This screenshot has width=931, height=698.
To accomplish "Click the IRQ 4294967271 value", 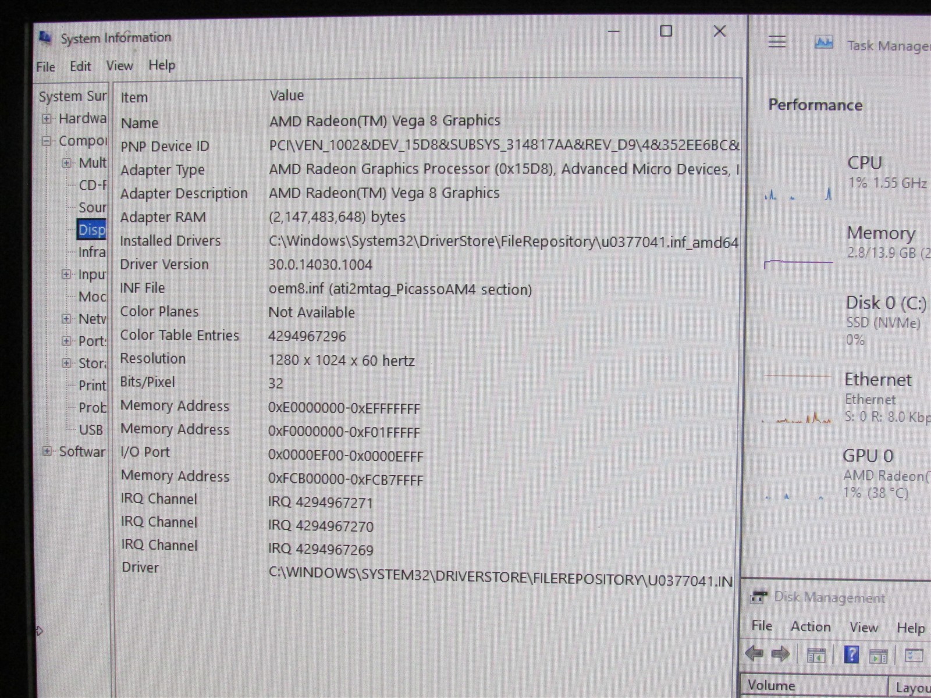I will point(320,503).
